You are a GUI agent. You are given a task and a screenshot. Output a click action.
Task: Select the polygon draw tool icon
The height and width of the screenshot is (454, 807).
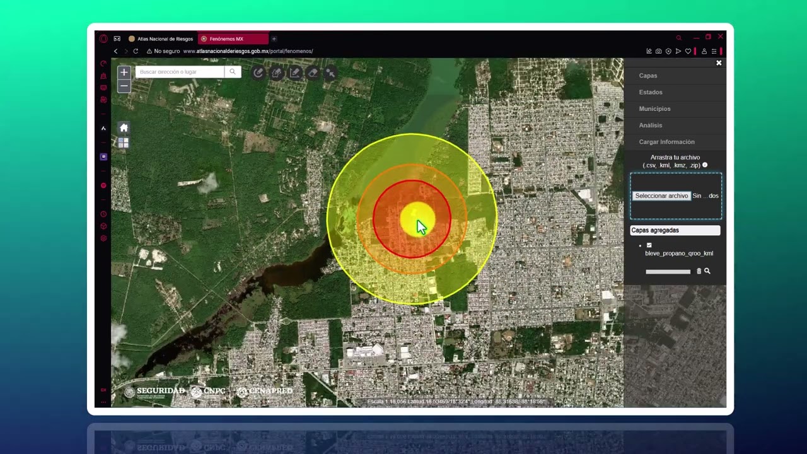(x=276, y=73)
